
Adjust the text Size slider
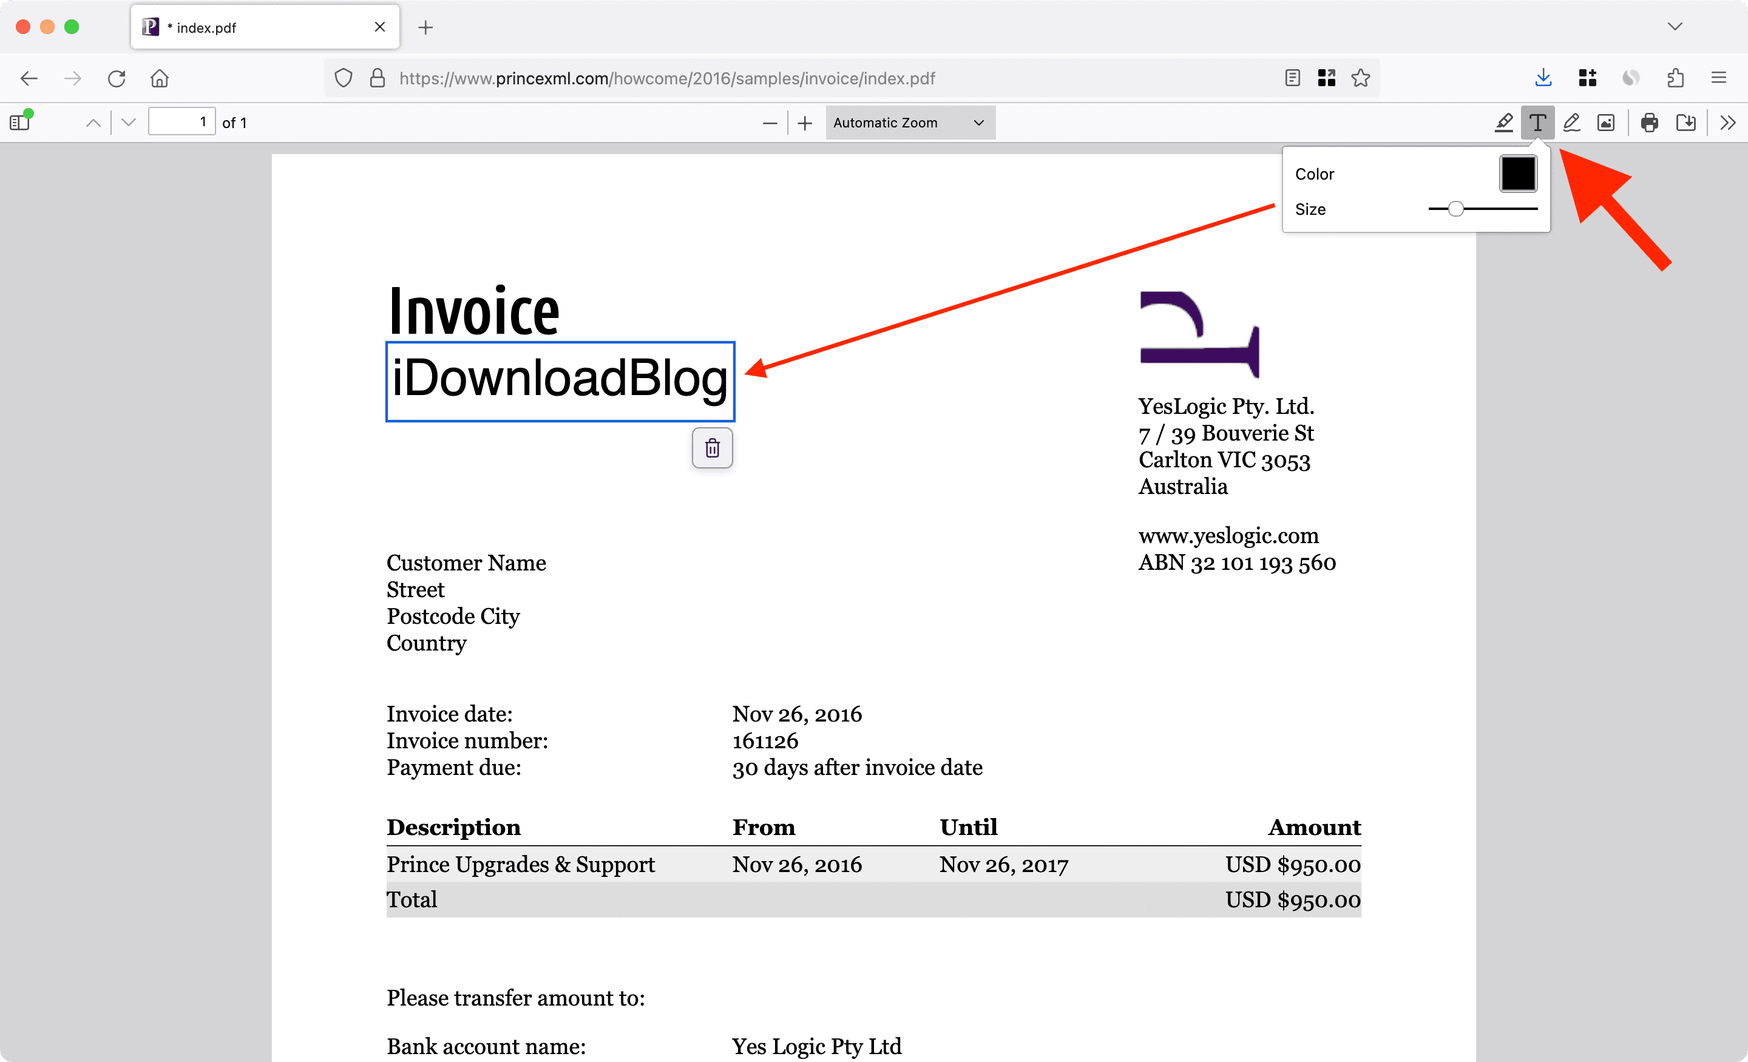[x=1455, y=209]
